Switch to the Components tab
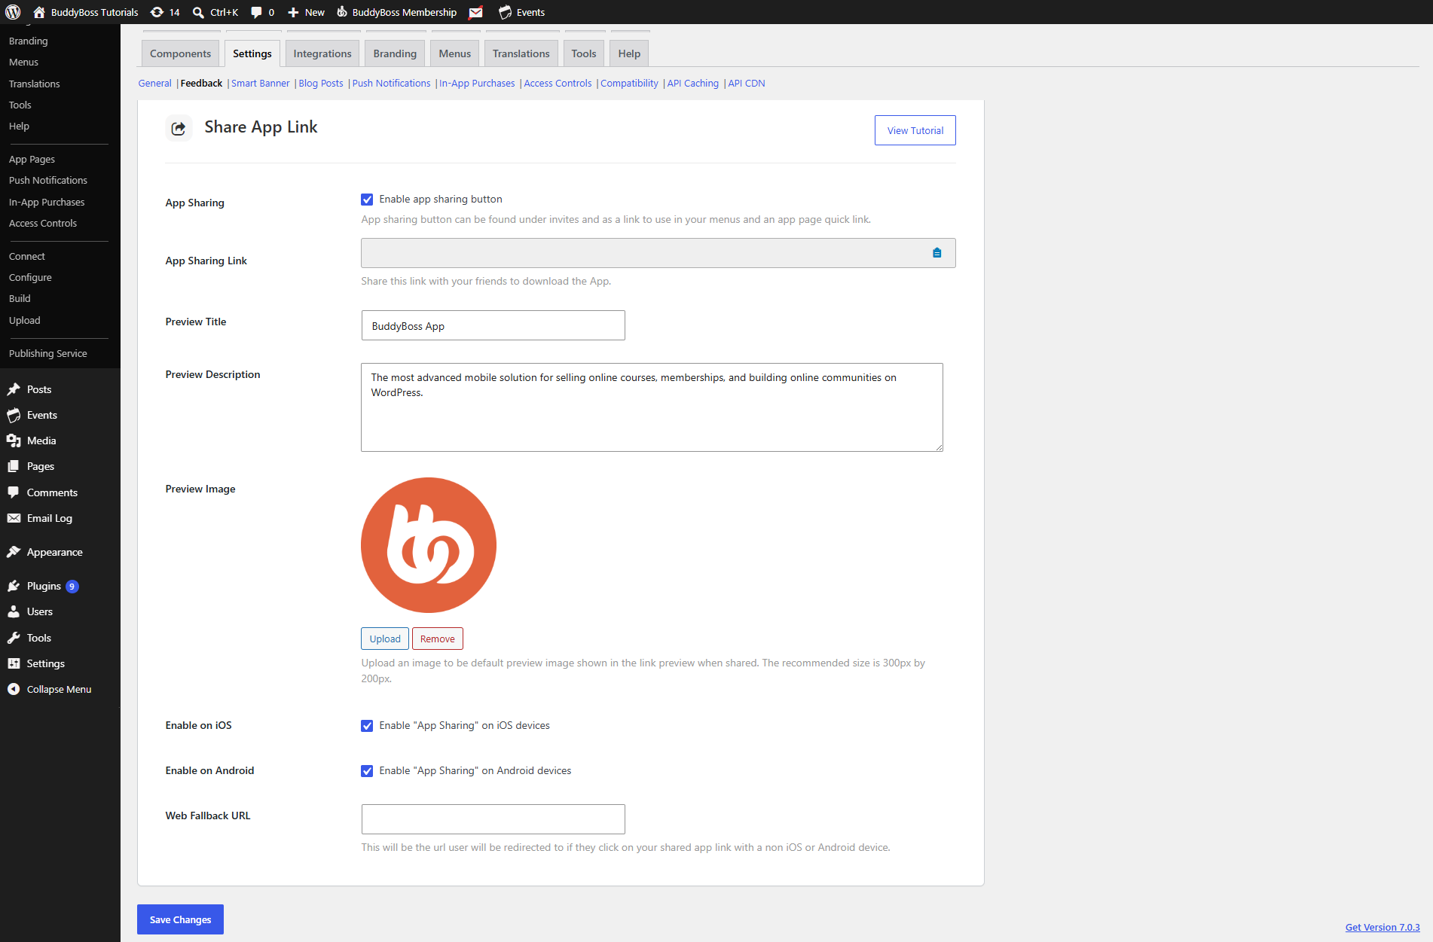Screen dimensions: 1433x942 pyautogui.click(x=180, y=53)
